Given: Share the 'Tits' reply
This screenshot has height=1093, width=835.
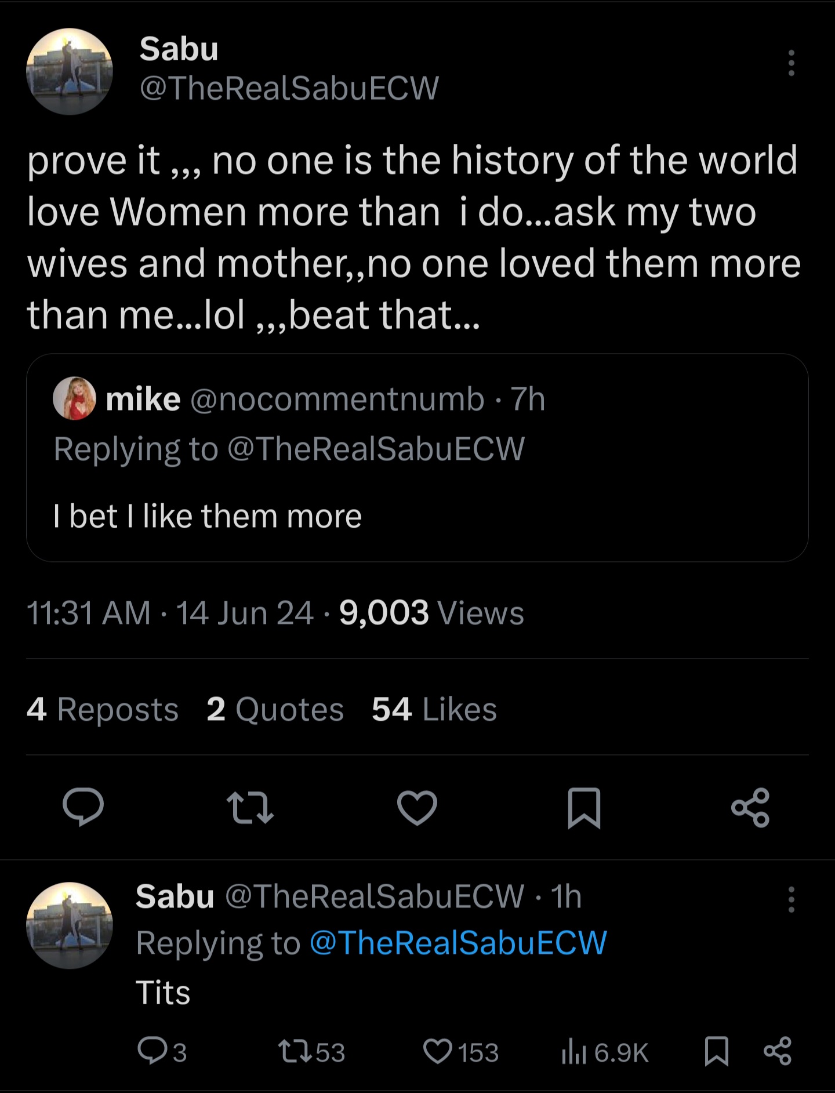Looking at the screenshot, I should (x=778, y=1051).
